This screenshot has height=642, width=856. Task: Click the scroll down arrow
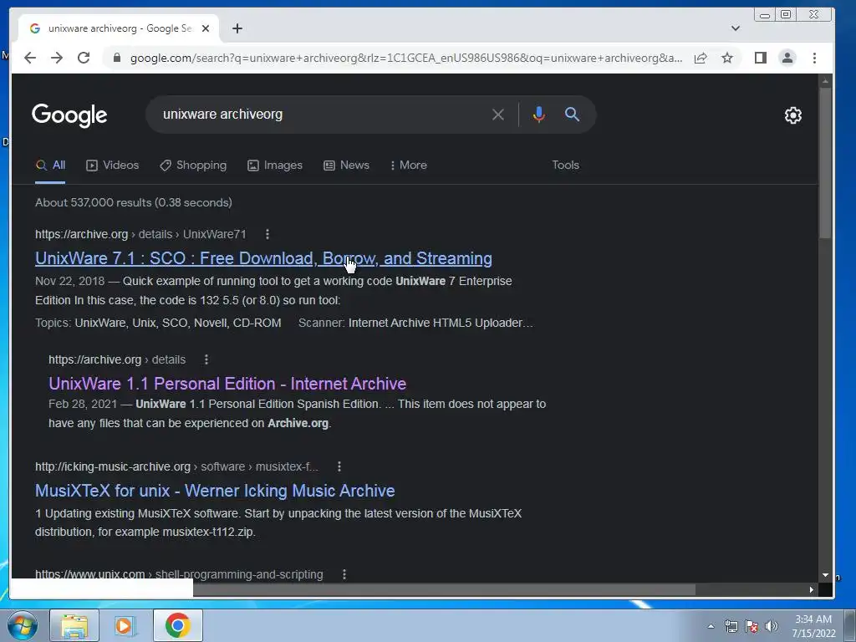pyautogui.click(x=825, y=575)
